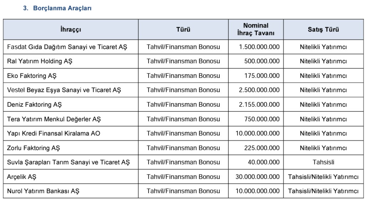Click the Eko Faktoring AŞ row
The width and height of the screenshot is (366, 200).
(32, 76)
